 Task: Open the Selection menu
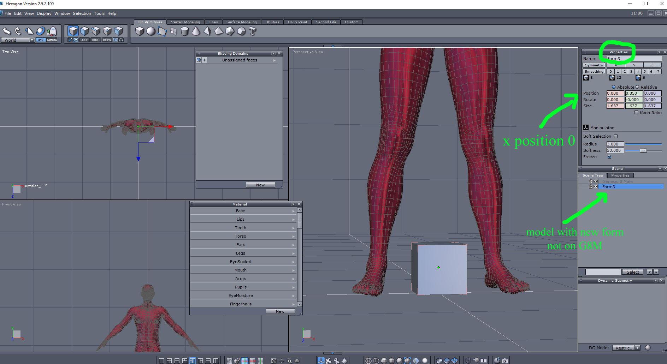[x=82, y=13]
